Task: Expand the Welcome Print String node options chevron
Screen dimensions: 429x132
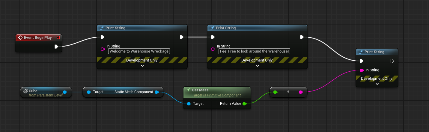Action: (142, 66)
